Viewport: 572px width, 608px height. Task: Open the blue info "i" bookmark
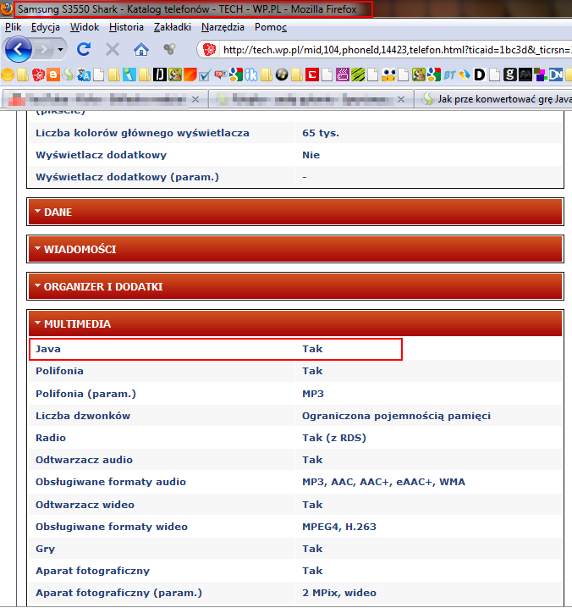coord(129,74)
